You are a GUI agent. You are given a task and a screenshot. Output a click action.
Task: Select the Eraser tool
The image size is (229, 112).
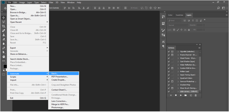click(x=4, y=39)
